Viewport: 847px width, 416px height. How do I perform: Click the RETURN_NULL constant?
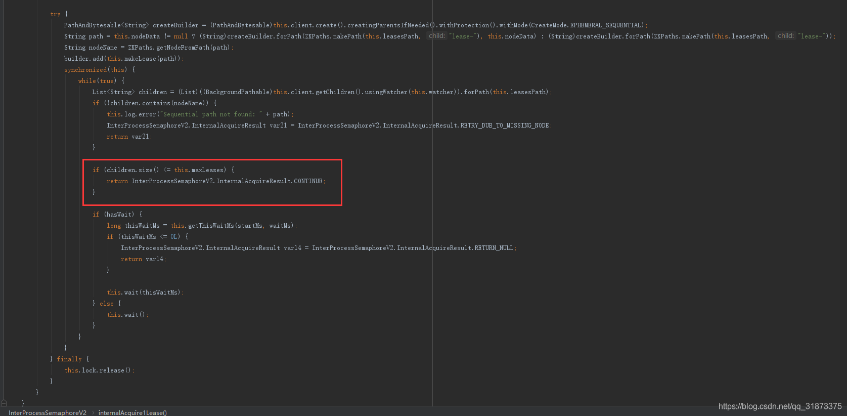pyautogui.click(x=494, y=248)
